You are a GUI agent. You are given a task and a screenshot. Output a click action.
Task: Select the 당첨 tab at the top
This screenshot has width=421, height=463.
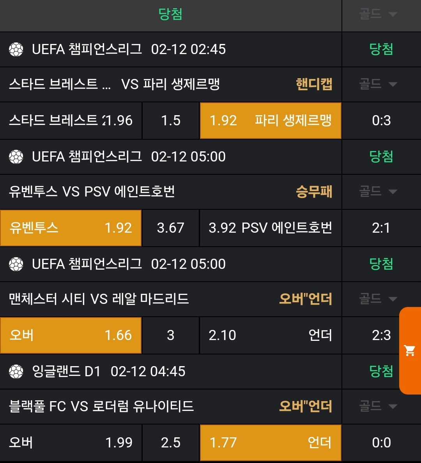170,14
